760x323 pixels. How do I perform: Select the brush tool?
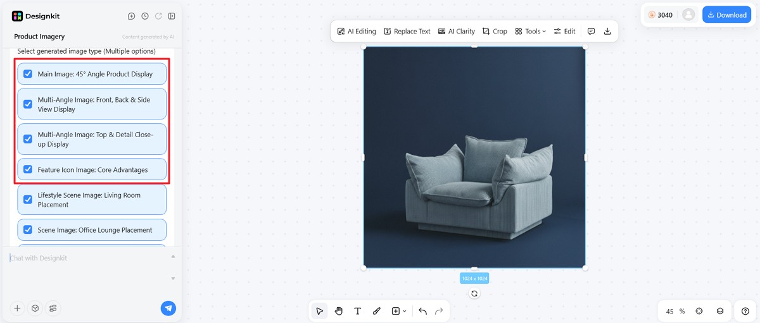(x=377, y=311)
